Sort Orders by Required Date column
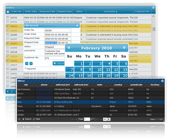This screenshot has width=169, height=140. [x=47, y=11]
